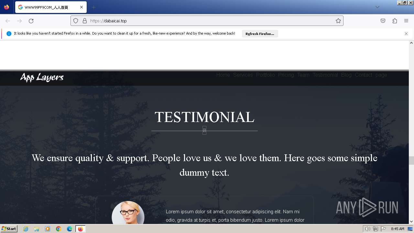The height and width of the screenshot is (233, 414).
Task: Select the WWW99FF9COM browser tab
Action: 51,7
